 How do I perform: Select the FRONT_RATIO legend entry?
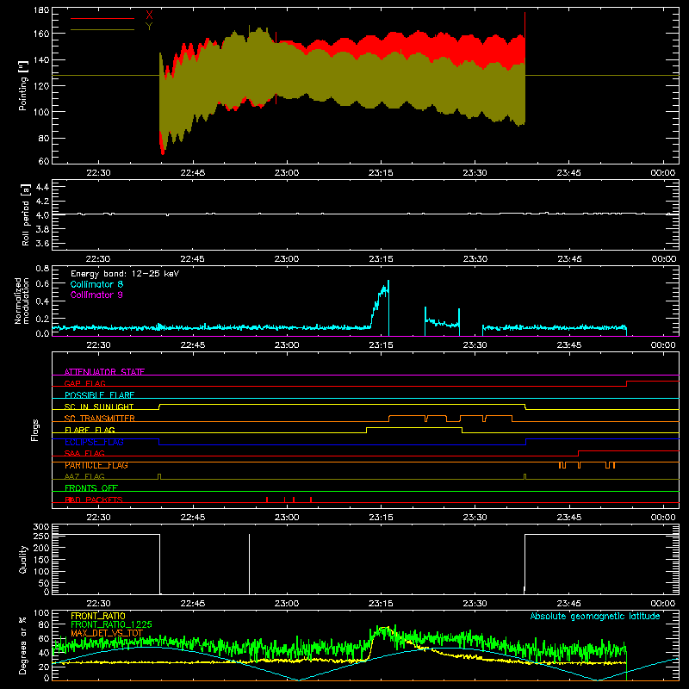98,616
